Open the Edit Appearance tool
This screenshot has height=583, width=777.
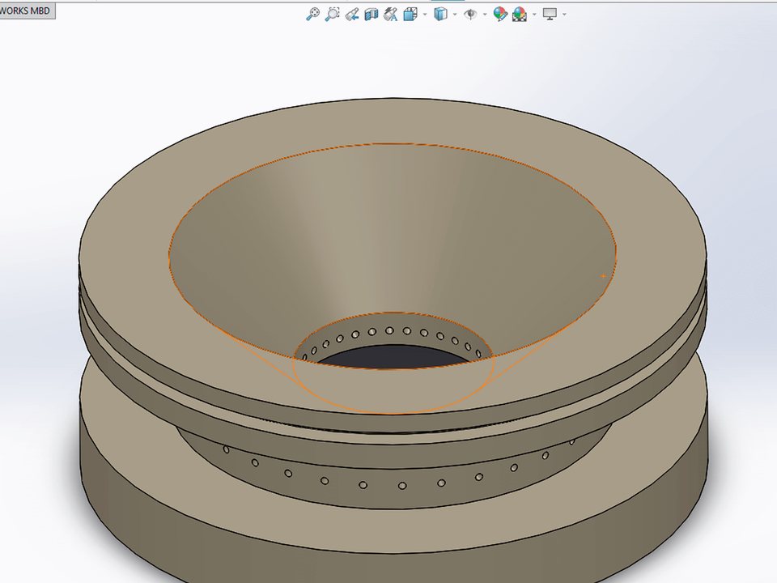[500, 14]
